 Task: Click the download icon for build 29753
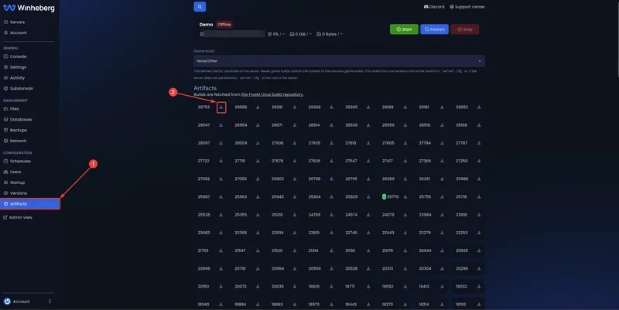(221, 107)
